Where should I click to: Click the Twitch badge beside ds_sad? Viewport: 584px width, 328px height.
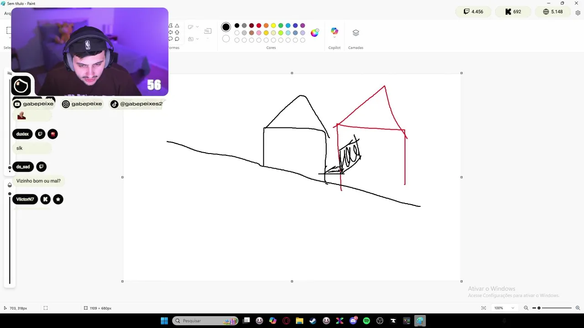[41, 167]
